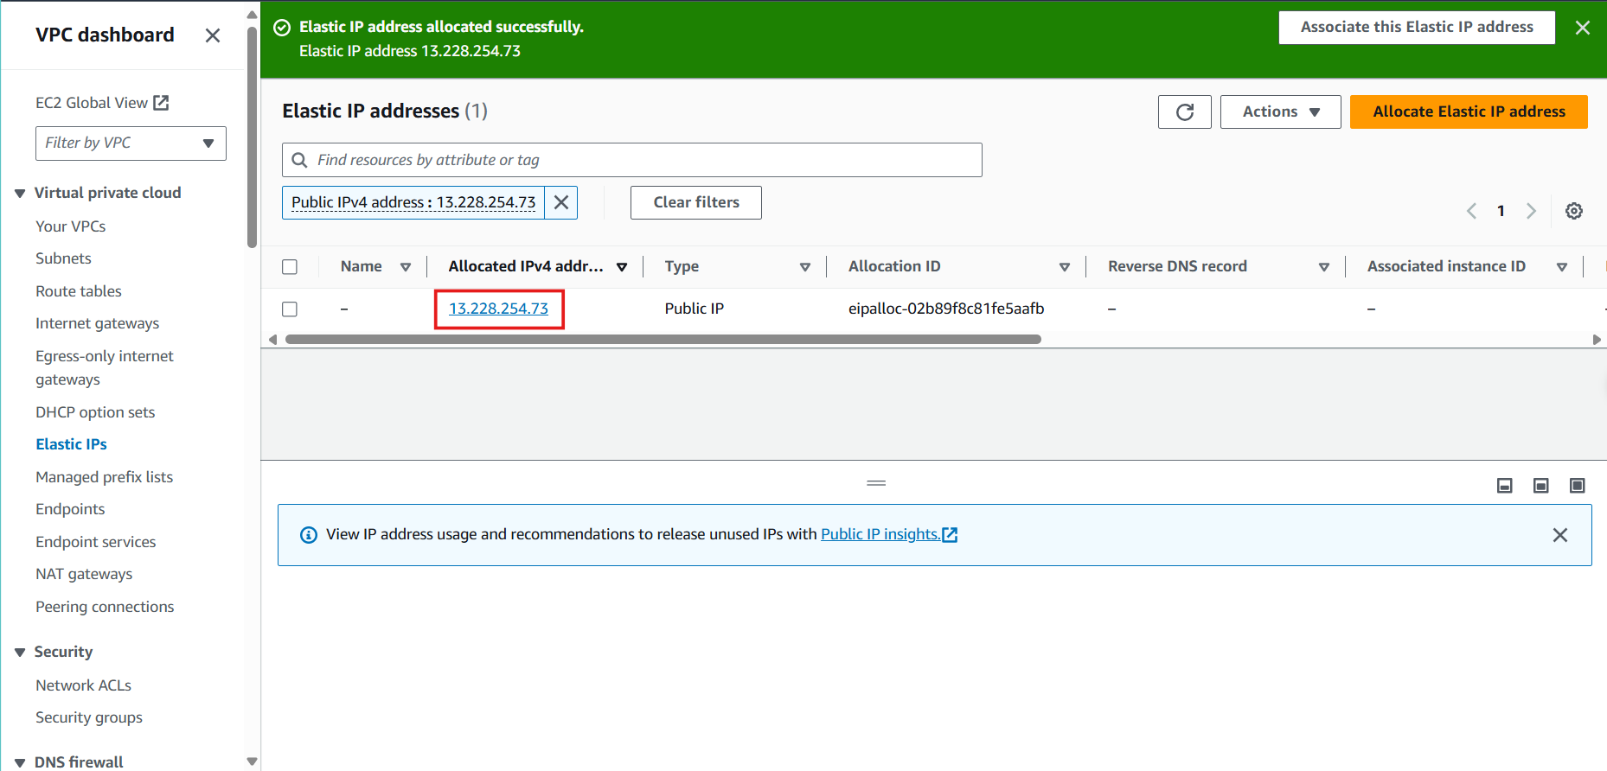Open Network ACLs
Screen dimensions: 1607x771
tap(83, 685)
